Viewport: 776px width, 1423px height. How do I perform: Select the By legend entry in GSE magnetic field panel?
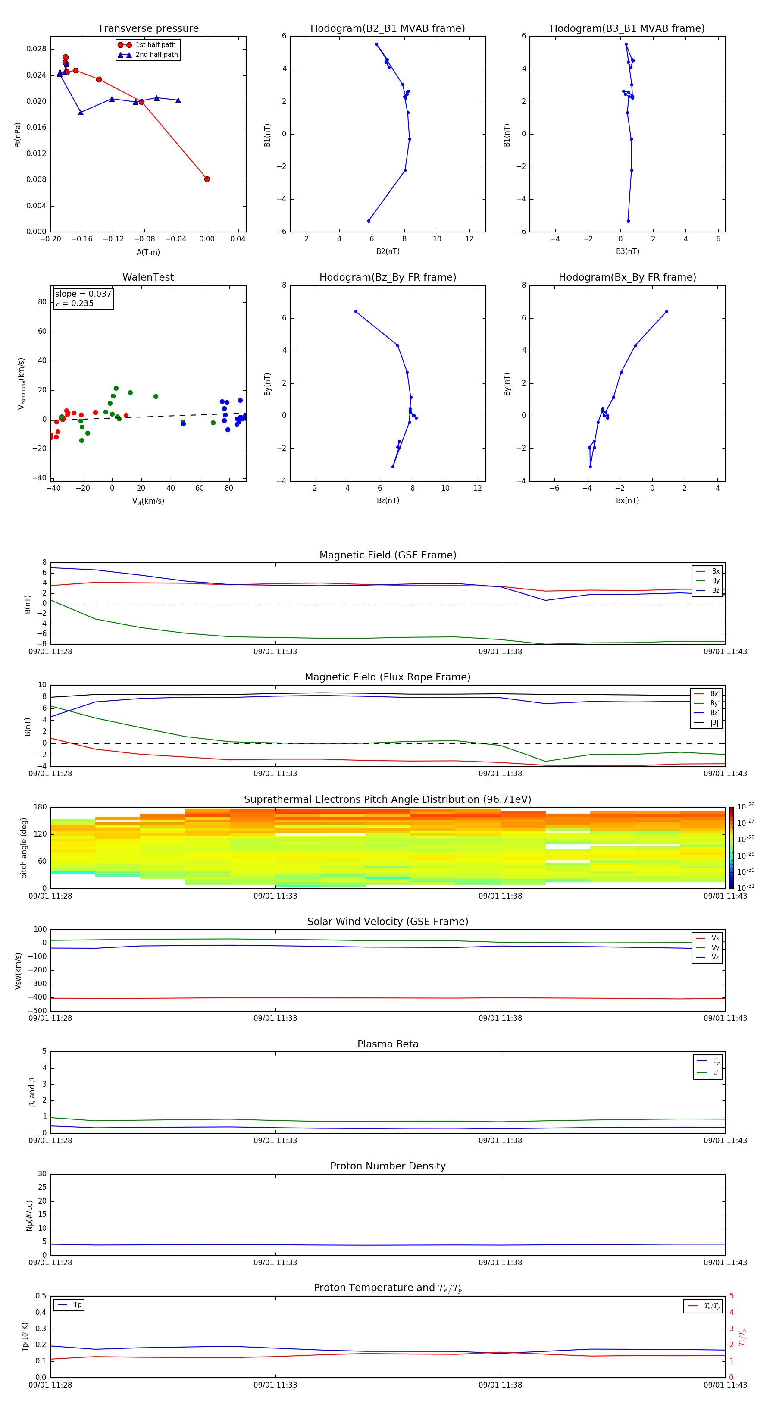click(707, 580)
